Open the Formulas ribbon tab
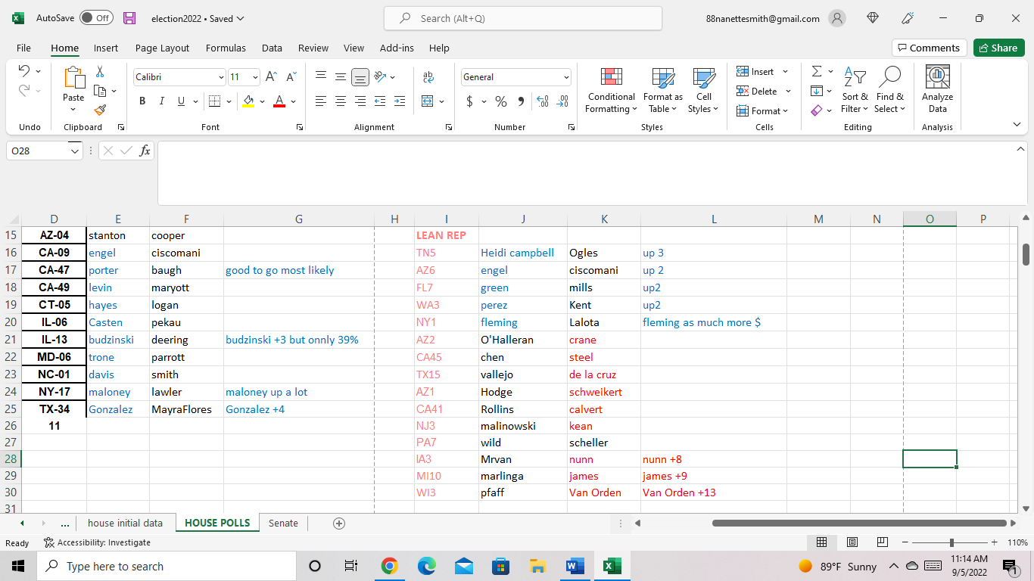This screenshot has width=1034, height=581. pos(226,48)
